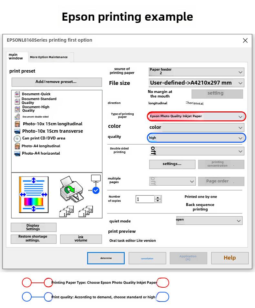The width and height of the screenshot is (255, 308).
Task: Decrease number of copies with down arrow
Action: tap(158, 200)
